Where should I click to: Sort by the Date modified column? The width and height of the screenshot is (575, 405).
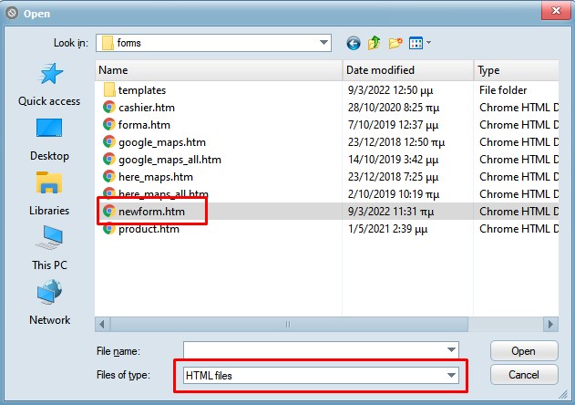point(407,70)
